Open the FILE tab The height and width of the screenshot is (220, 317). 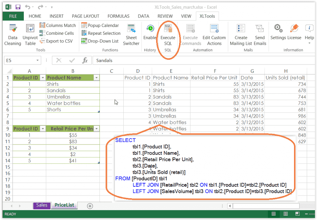click(x=13, y=16)
